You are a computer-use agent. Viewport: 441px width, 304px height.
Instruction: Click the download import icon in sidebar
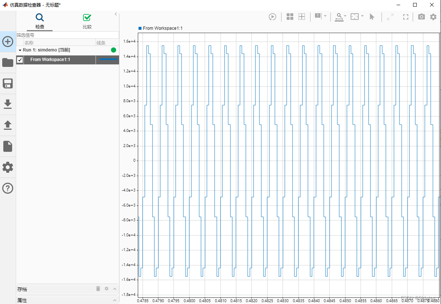pos(8,104)
